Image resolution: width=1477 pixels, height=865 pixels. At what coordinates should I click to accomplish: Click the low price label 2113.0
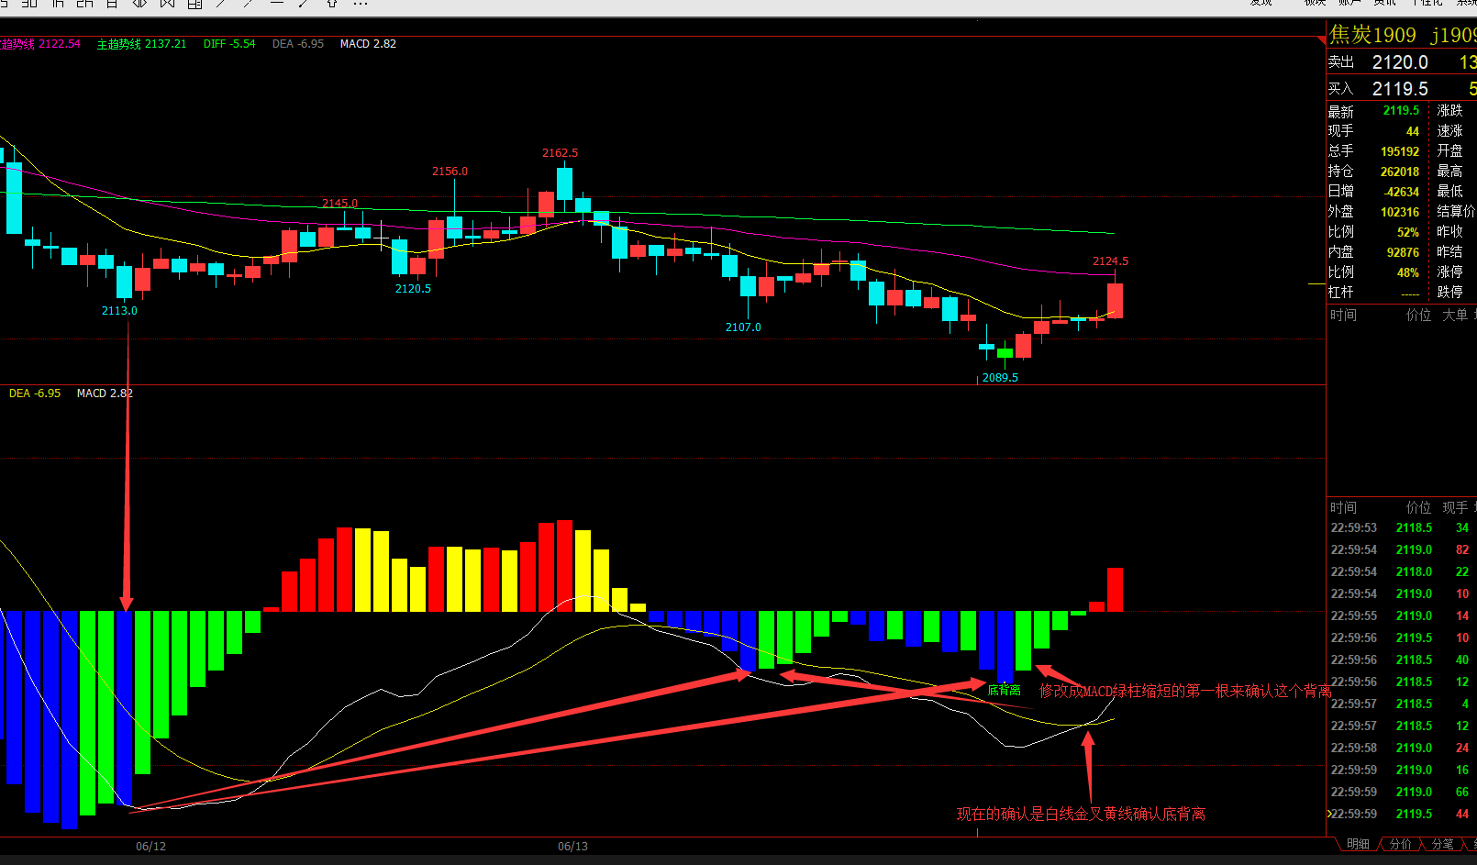(119, 311)
